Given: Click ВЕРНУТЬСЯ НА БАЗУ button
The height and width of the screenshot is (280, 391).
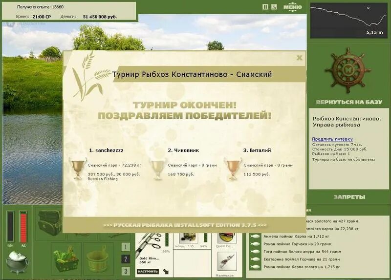Looking at the screenshot, I should [x=349, y=102].
